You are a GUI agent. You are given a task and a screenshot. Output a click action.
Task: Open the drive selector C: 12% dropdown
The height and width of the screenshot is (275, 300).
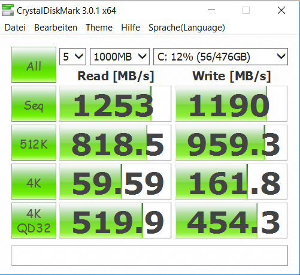[220, 57]
